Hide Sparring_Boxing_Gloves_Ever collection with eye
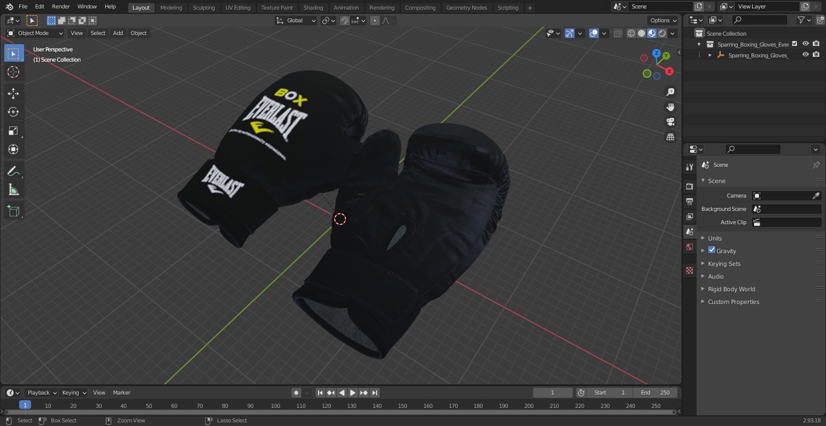The height and width of the screenshot is (426, 826). (x=805, y=44)
